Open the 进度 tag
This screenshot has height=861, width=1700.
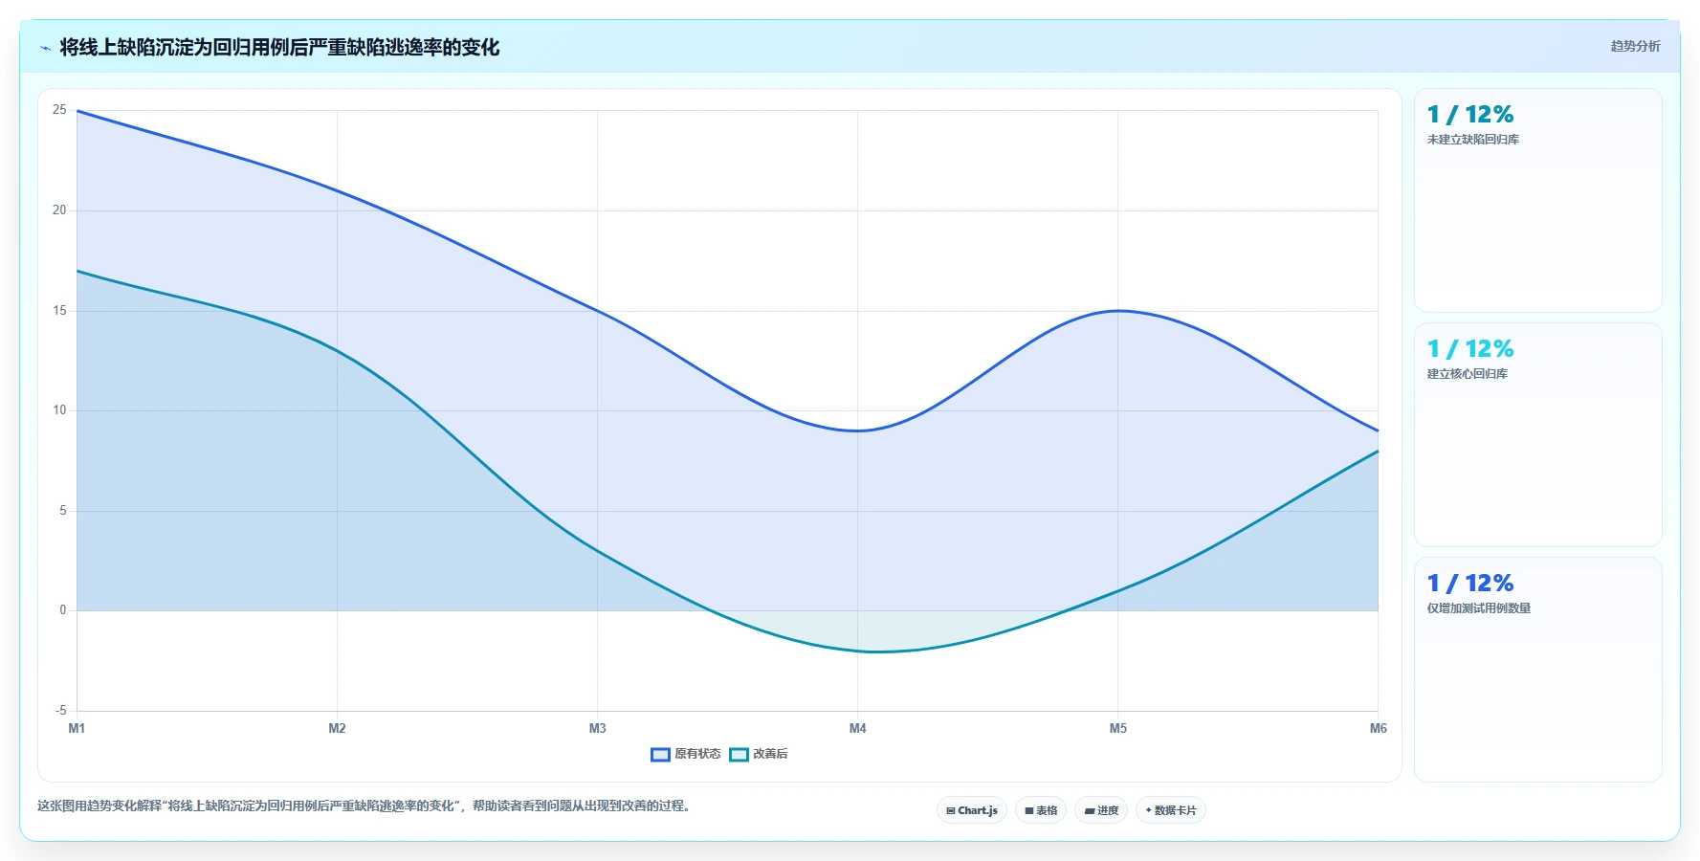[x=1101, y=810]
